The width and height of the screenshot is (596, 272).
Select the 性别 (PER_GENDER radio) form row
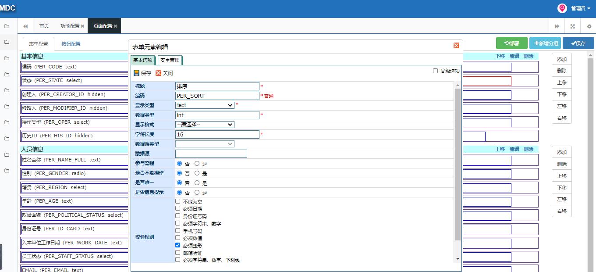pyautogui.click(x=74, y=174)
